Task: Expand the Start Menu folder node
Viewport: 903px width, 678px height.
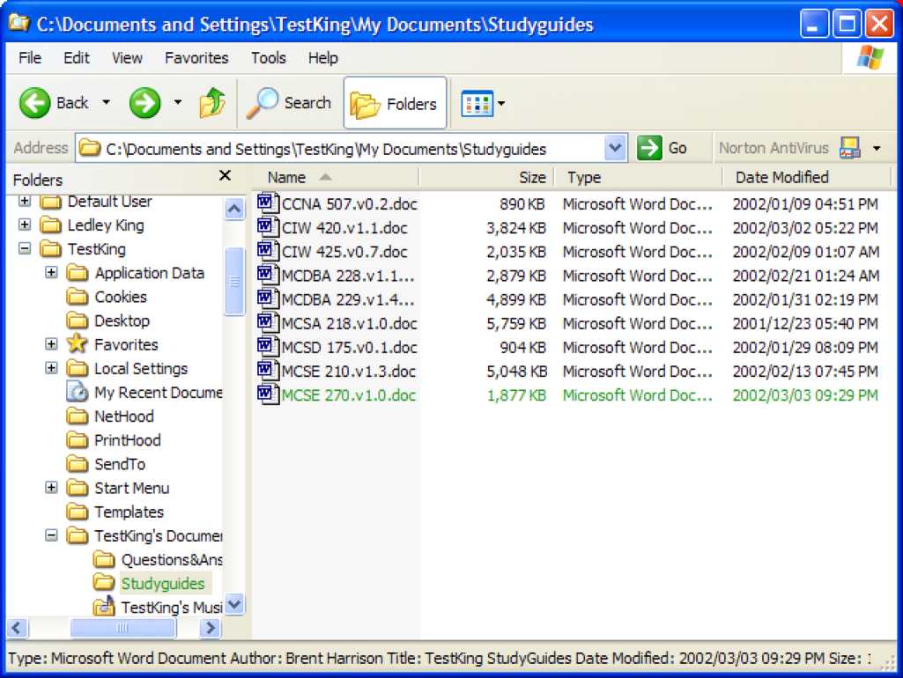Action: click(x=51, y=488)
